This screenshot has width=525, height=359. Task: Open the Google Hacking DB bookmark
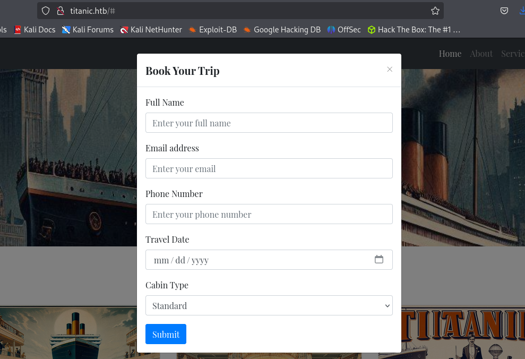click(282, 30)
